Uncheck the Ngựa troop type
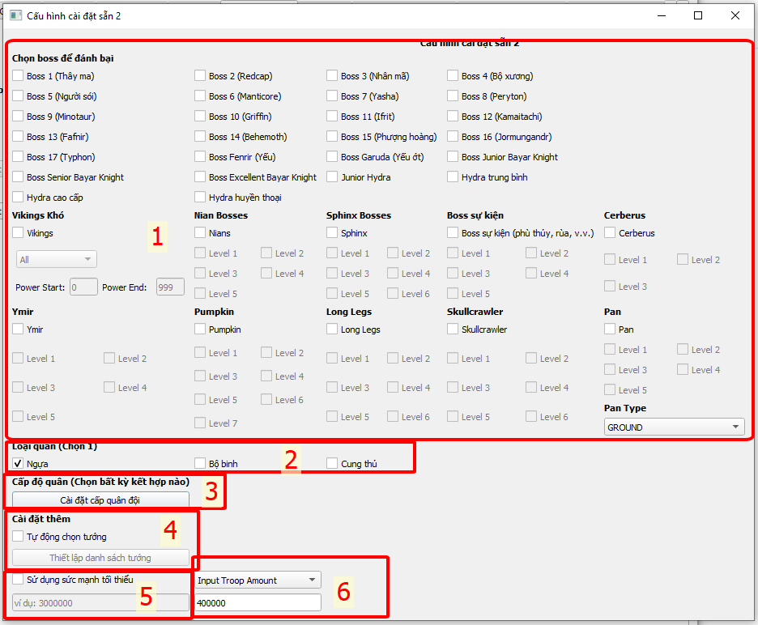 pyautogui.click(x=18, y=464)
